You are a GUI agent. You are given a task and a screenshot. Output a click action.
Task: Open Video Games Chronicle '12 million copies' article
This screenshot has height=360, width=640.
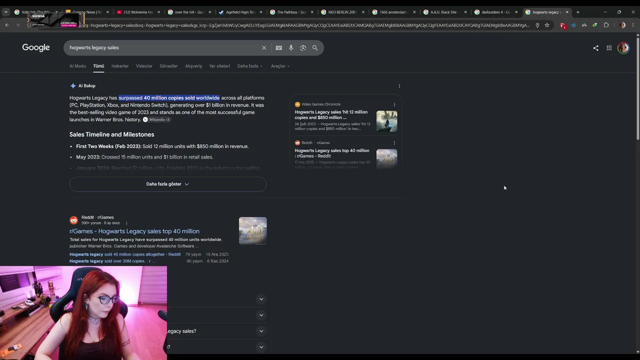point(331,115)
